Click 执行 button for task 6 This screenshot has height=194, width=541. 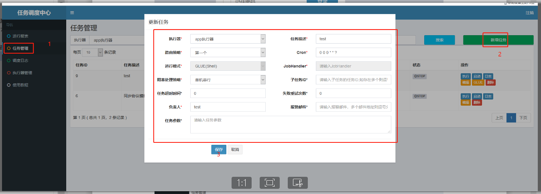tap(466, 96)
